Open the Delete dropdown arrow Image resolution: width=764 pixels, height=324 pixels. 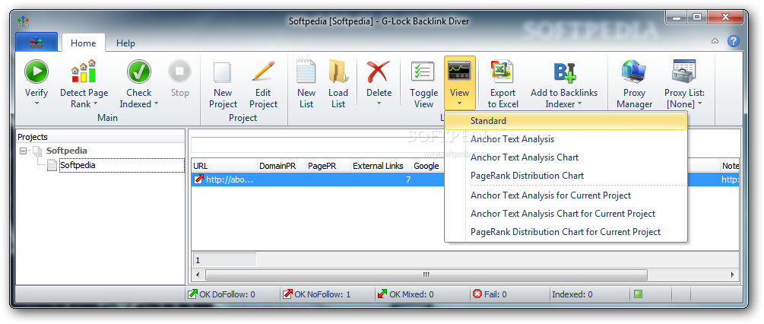379,103
